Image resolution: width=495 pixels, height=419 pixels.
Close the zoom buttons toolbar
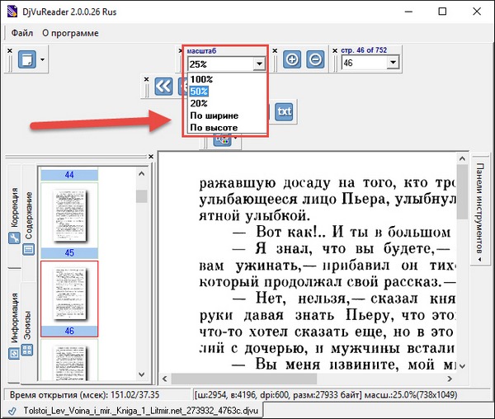pos(275,50)
